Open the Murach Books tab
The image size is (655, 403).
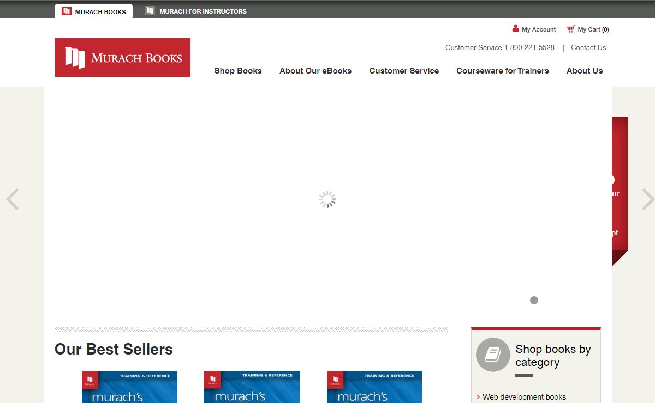[93, 11]
